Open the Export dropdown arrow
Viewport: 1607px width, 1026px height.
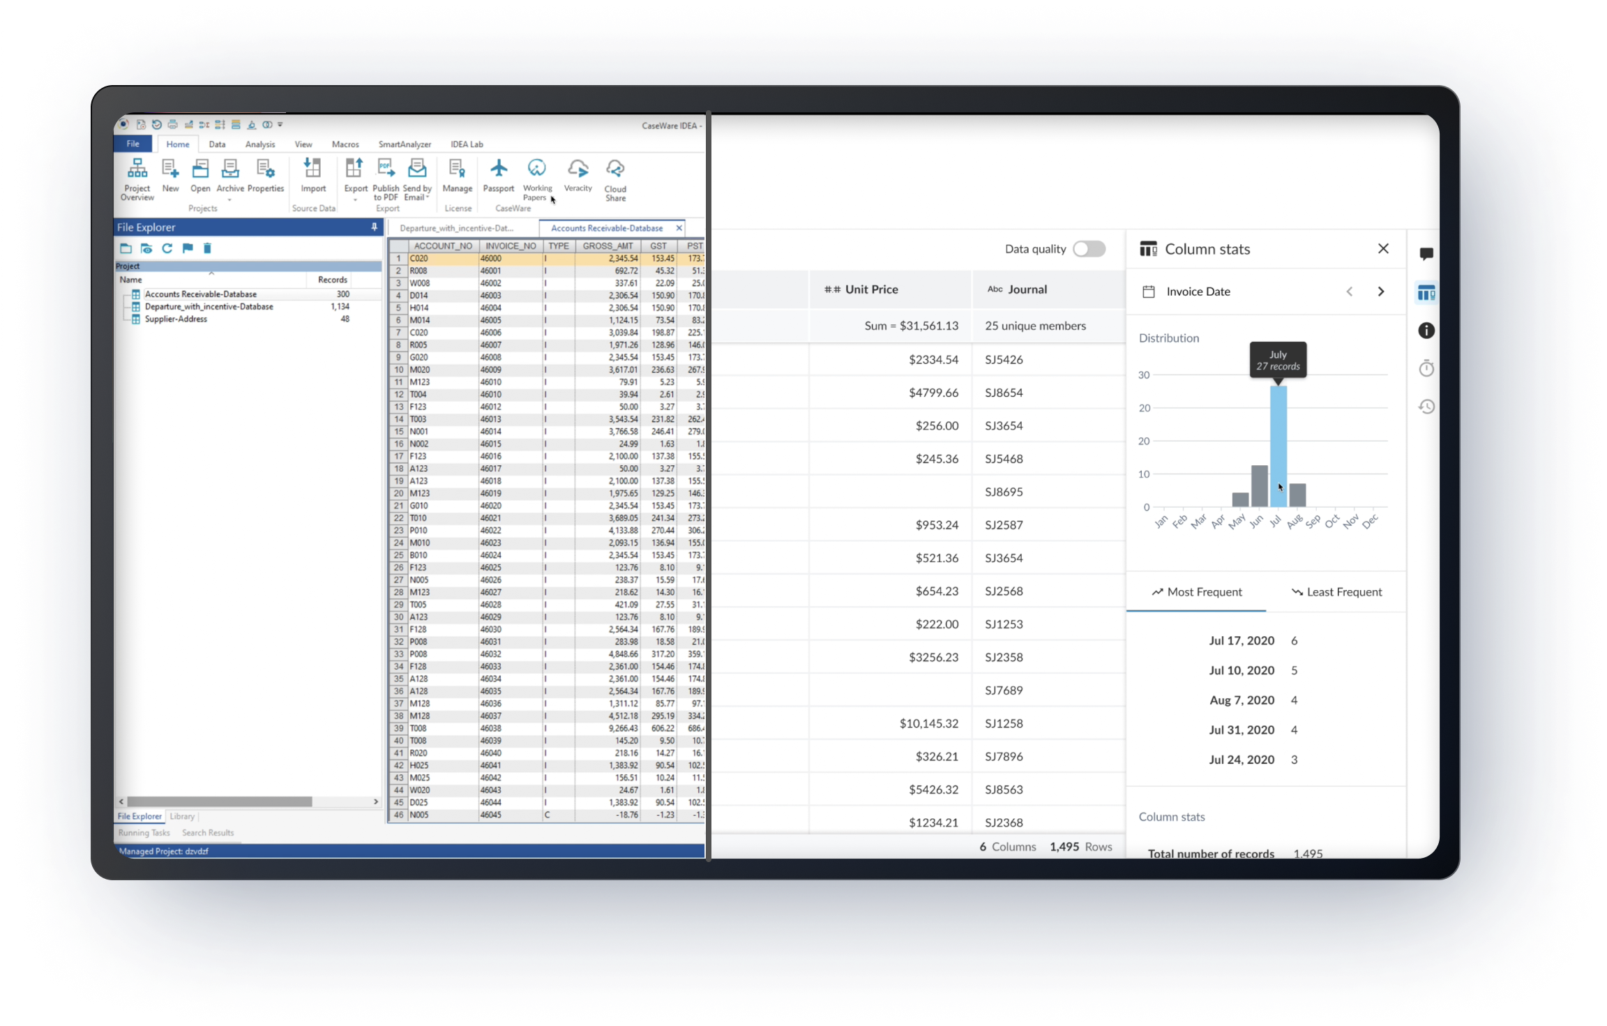tap(356, 200)
